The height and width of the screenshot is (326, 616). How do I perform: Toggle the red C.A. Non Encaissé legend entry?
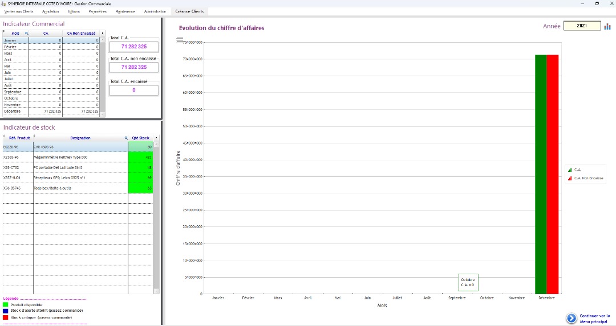pos(585,178)
